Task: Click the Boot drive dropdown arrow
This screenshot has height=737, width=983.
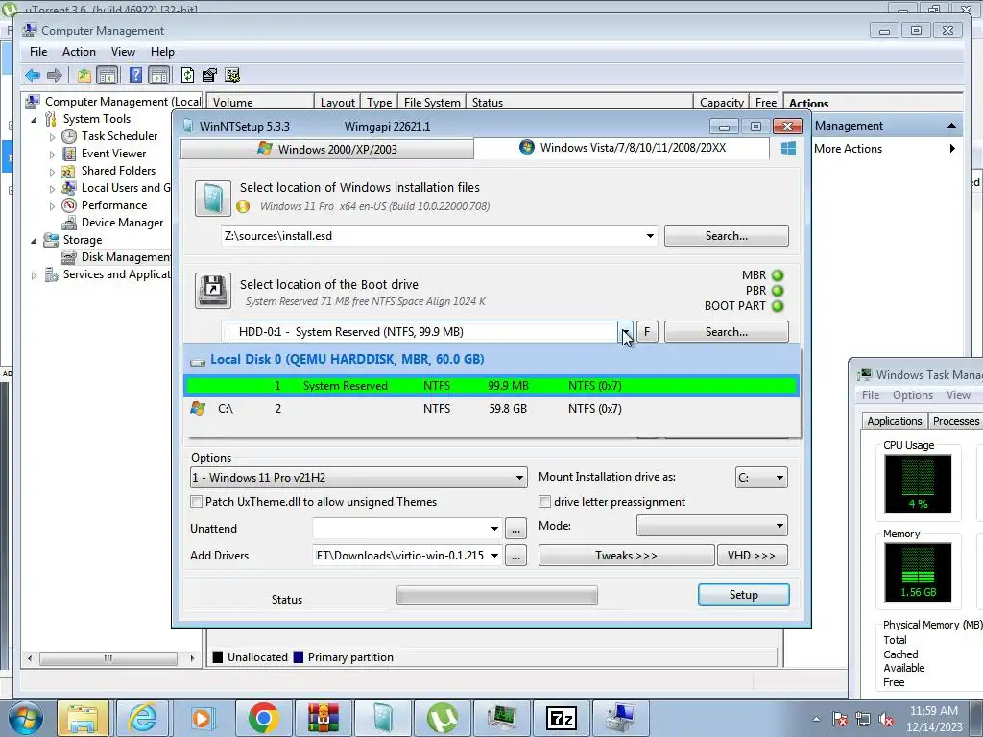Action: (x=626, y=331)
